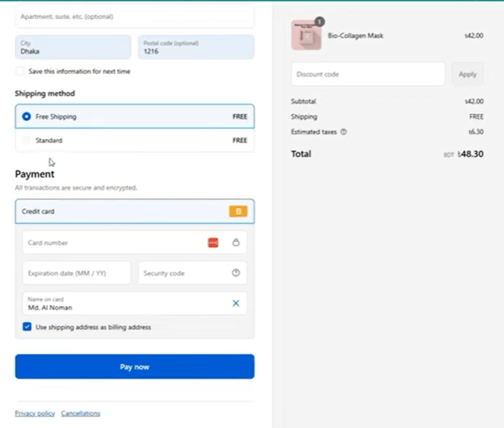The image size is (504, 428).
Task: Click the Discount code input field
Action: coord(367,74)
